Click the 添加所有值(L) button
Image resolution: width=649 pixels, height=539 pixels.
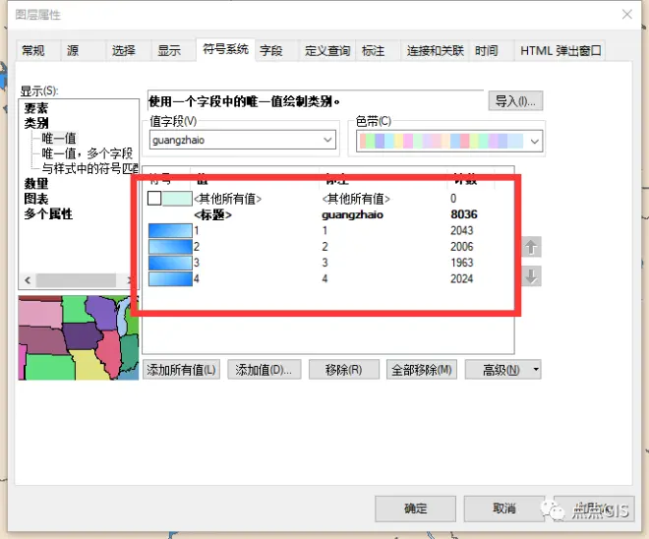(x=181, y=369)
